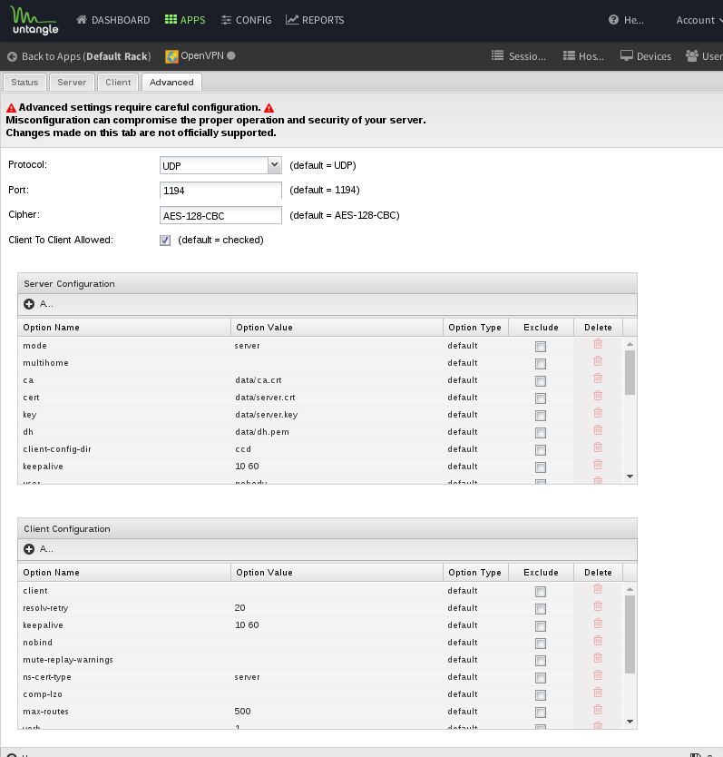Toggle Exclude for client-config-dir option
723x757 pixels.
(x=541, y=450)
